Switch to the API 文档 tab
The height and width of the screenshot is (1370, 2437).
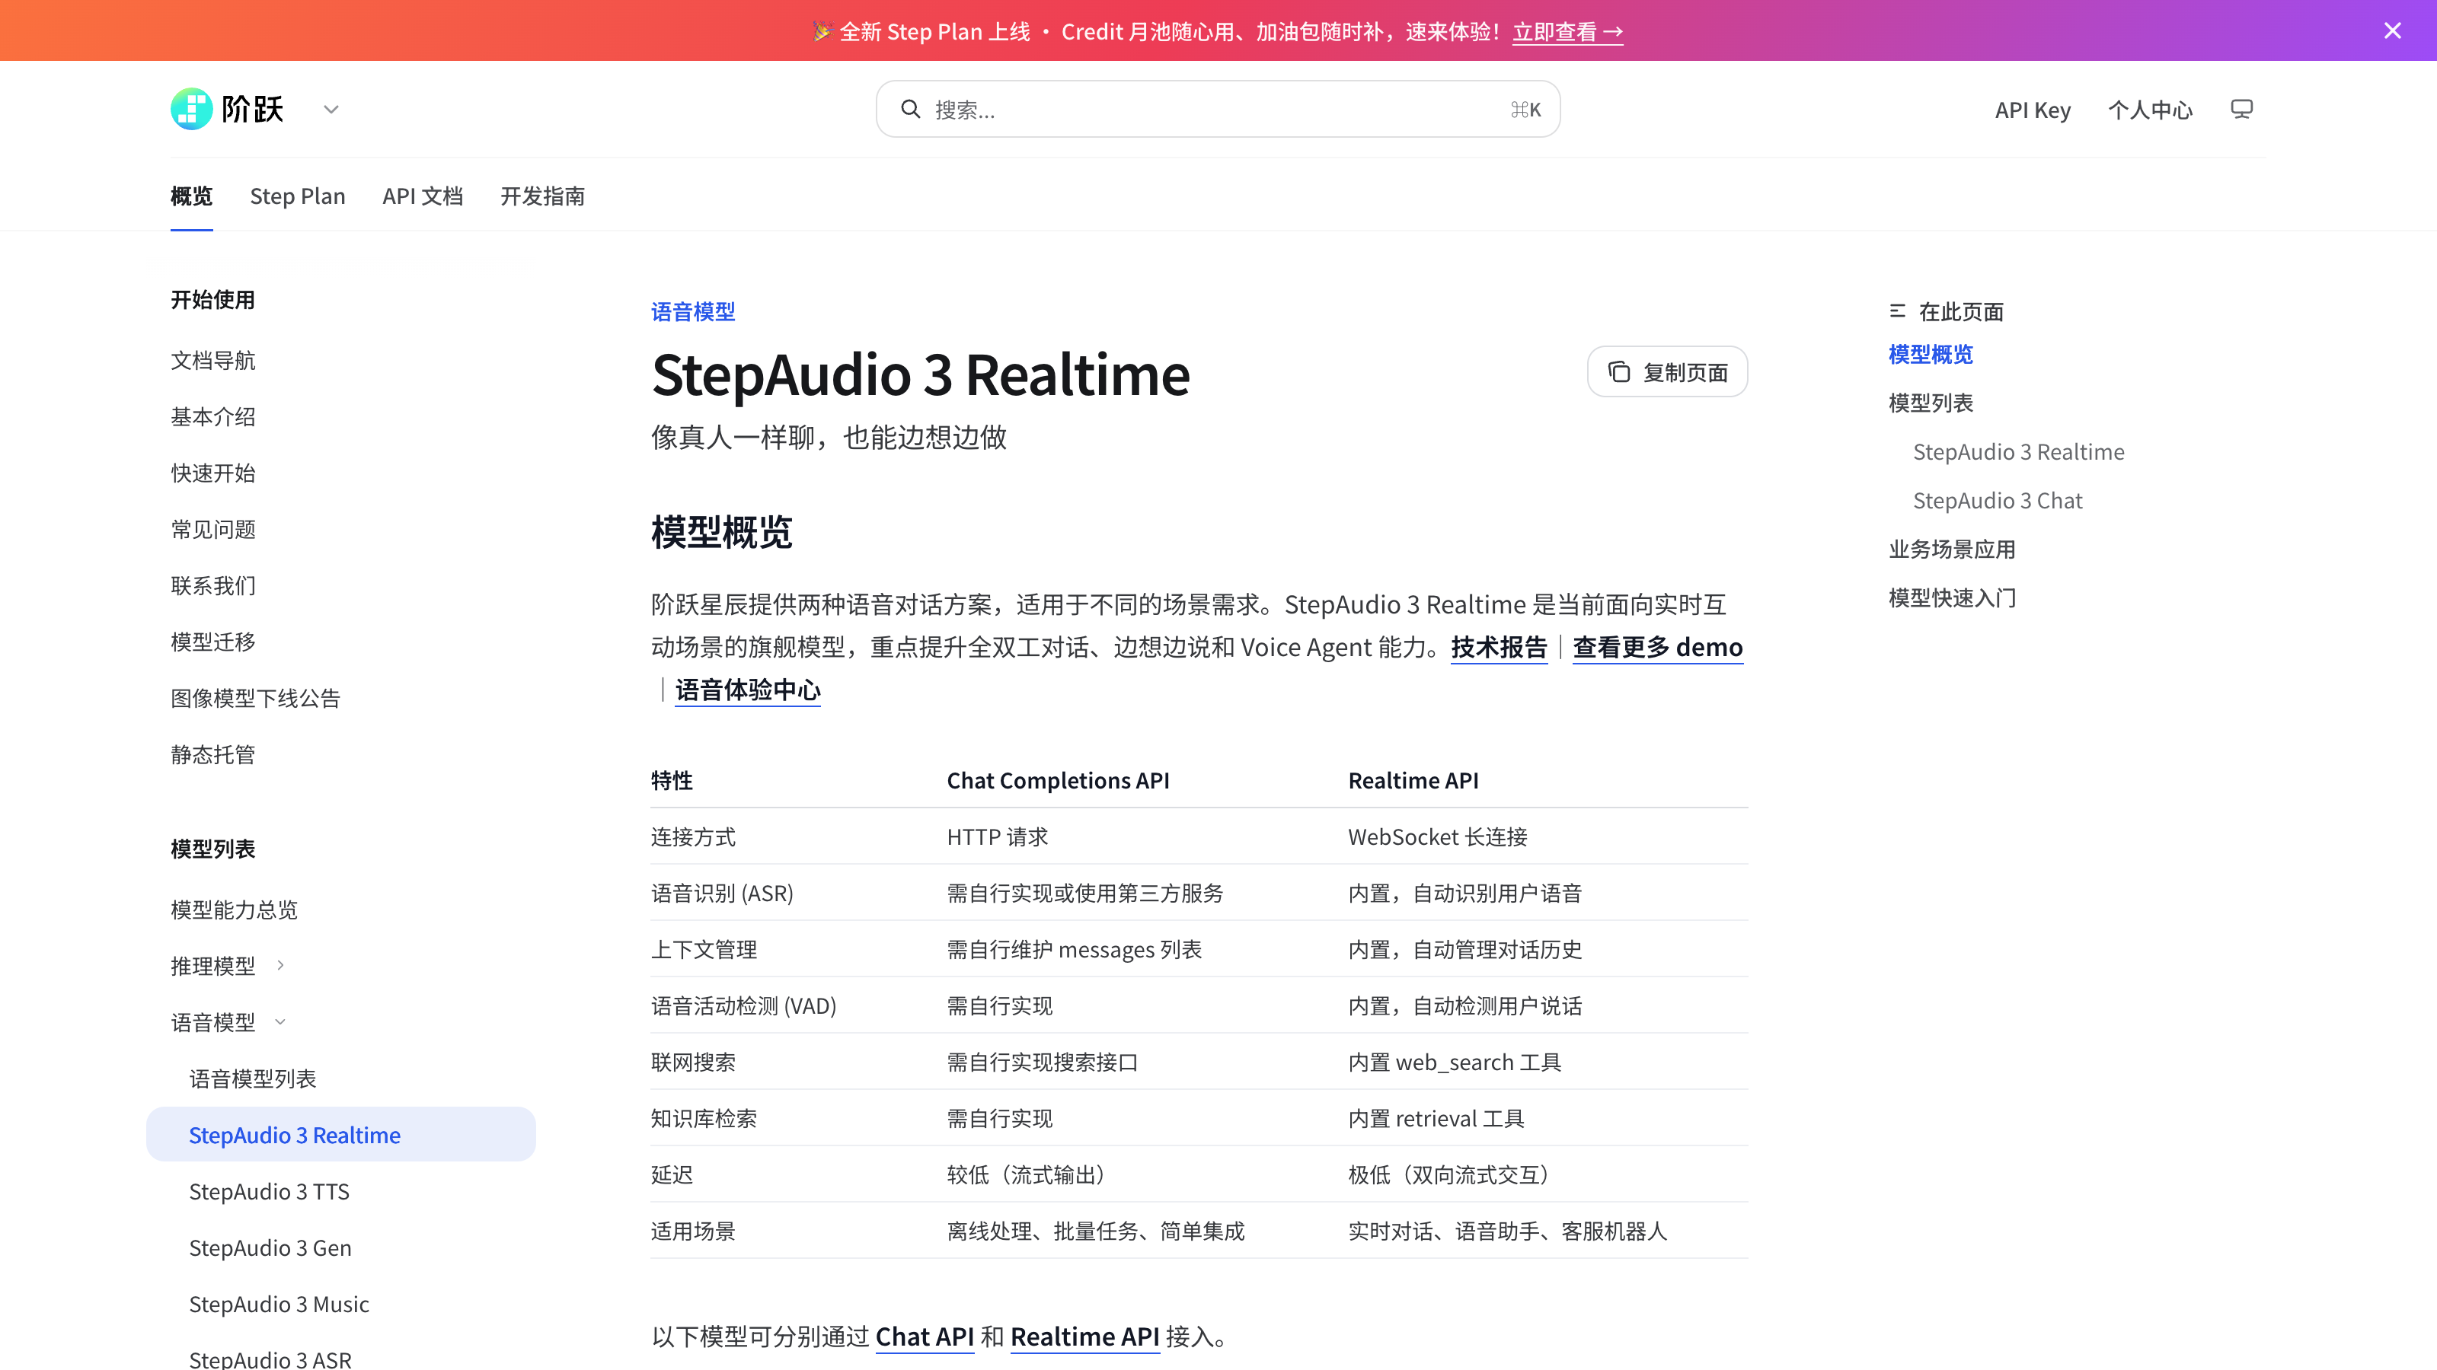tap(422, 196)
